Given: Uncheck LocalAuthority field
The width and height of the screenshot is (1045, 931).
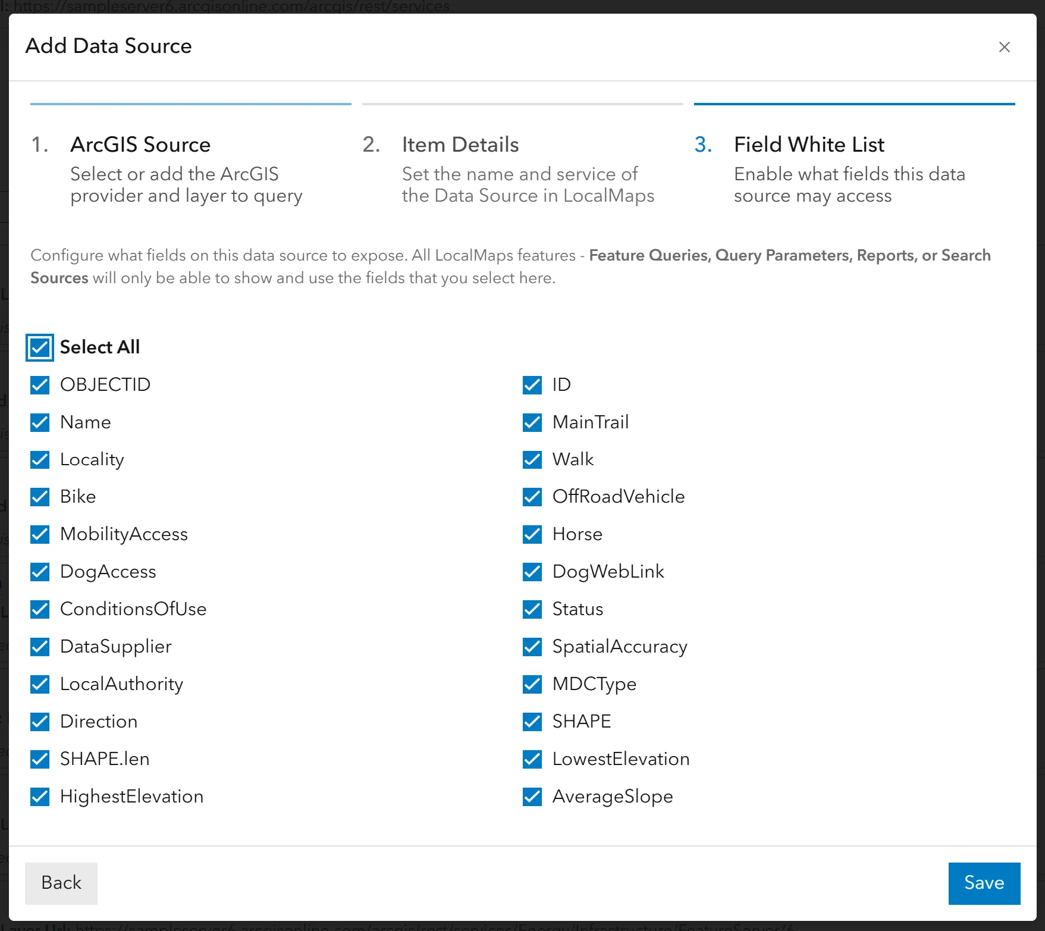Looking at the screenshot, I should click(x=40, y=684).
